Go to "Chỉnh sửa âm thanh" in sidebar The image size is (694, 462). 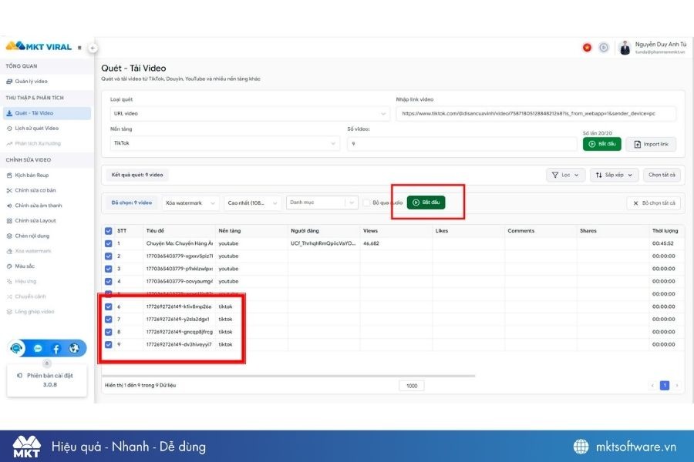point(39,206)
